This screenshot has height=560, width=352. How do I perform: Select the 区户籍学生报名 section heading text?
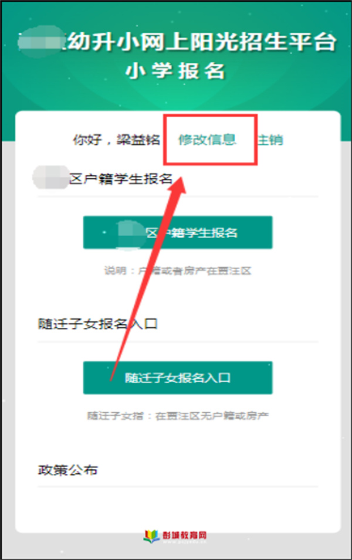[x=121, y=179]
